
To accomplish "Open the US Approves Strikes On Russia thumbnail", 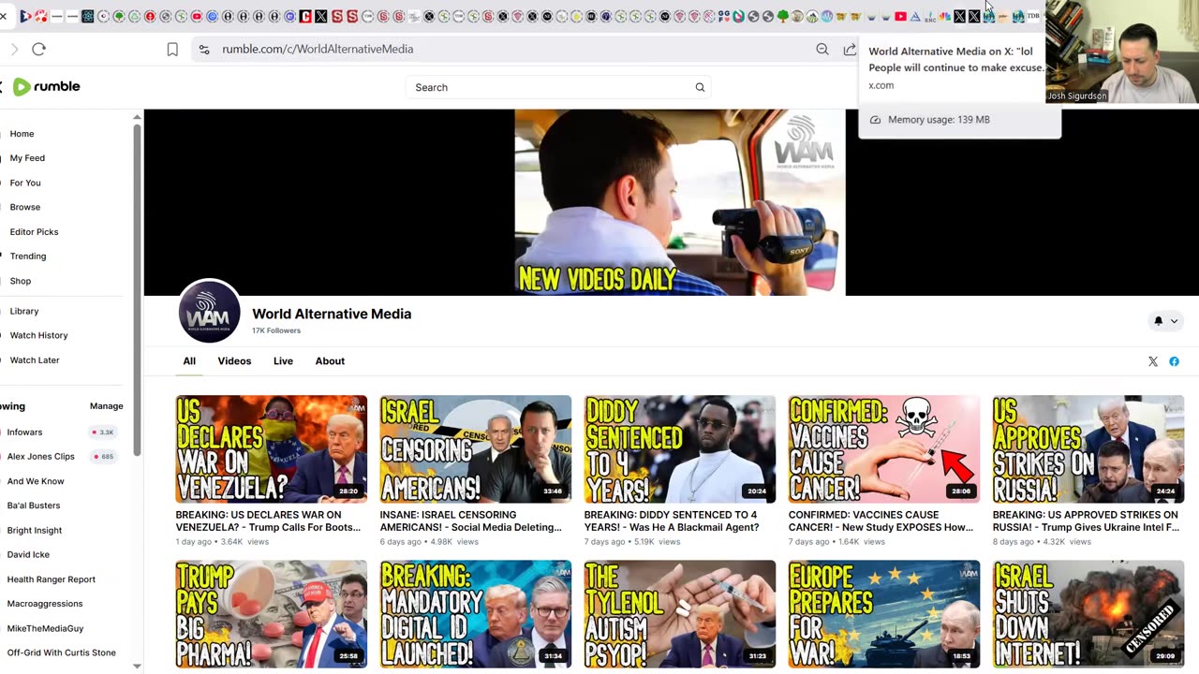I will 1088,449.
